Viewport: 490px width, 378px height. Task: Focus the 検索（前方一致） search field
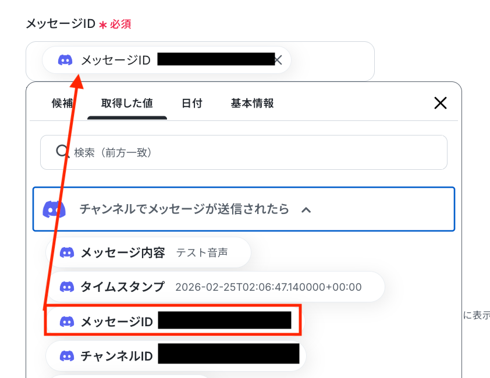pyautogui.click(x=244, y=152)
